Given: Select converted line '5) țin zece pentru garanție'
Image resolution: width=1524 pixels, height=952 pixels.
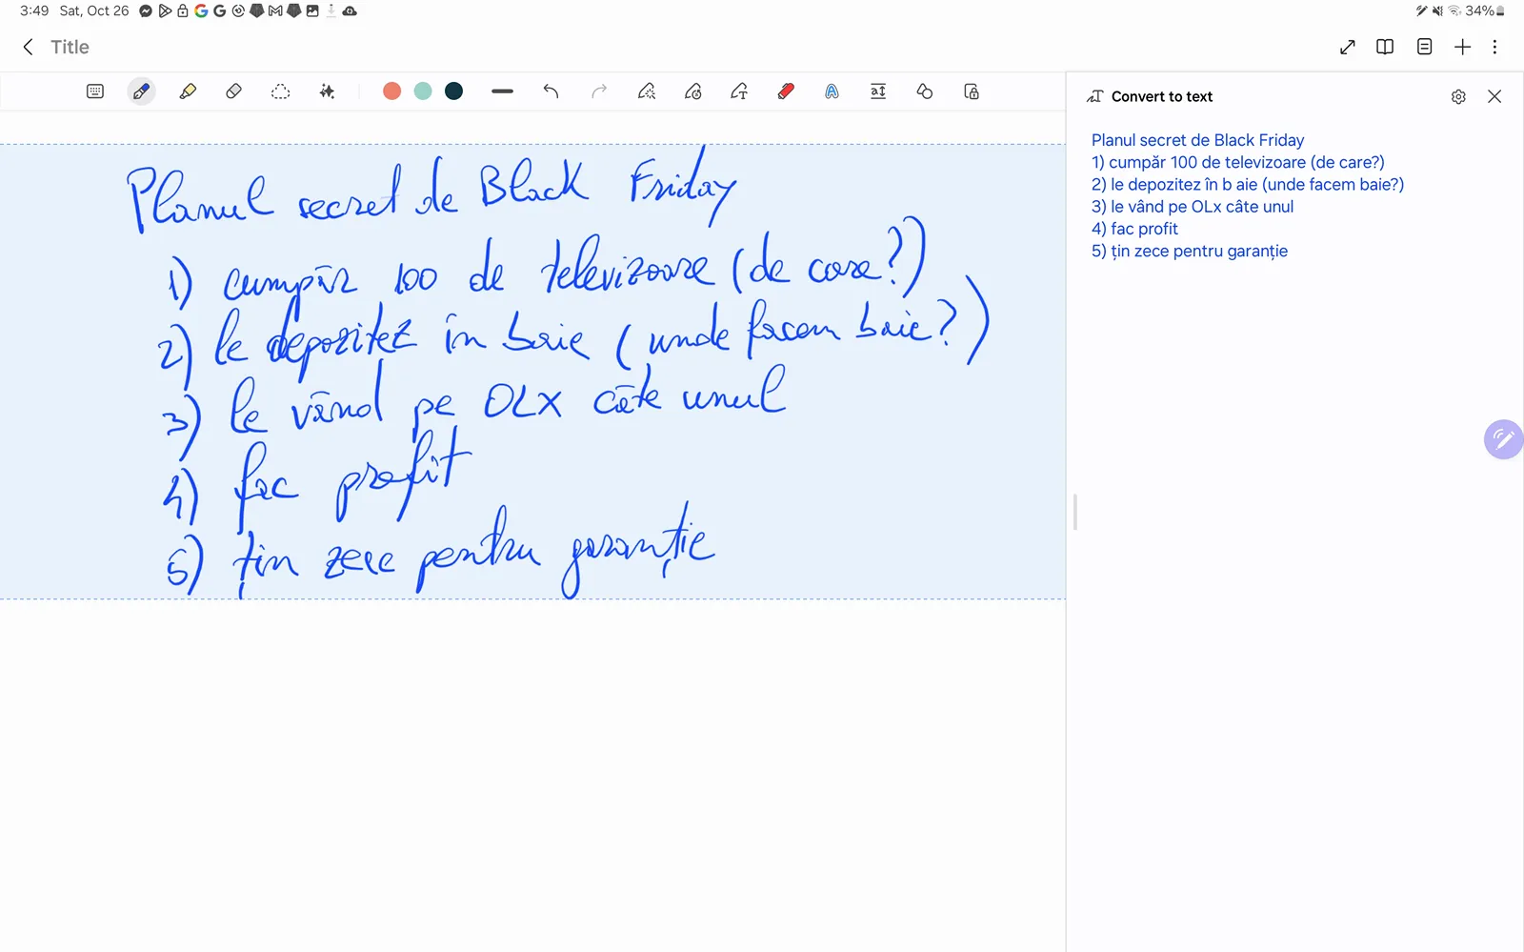Looking at the screenshot, I should 1190,251.
